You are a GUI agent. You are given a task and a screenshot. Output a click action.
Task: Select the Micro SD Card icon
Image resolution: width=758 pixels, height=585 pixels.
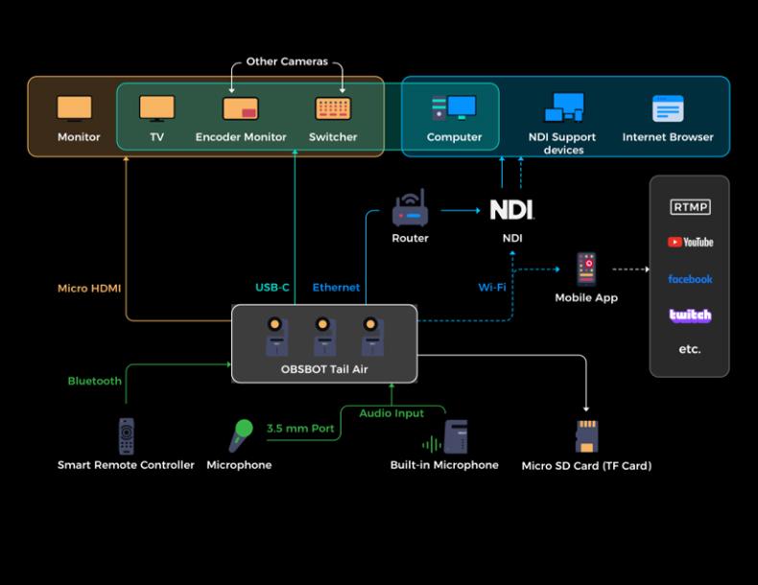pyautogui.click(x=586, y=436)
